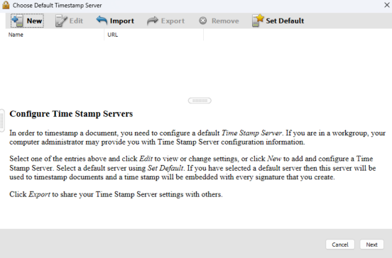Click the padlock icon in title bar

(x=6, y=5)
